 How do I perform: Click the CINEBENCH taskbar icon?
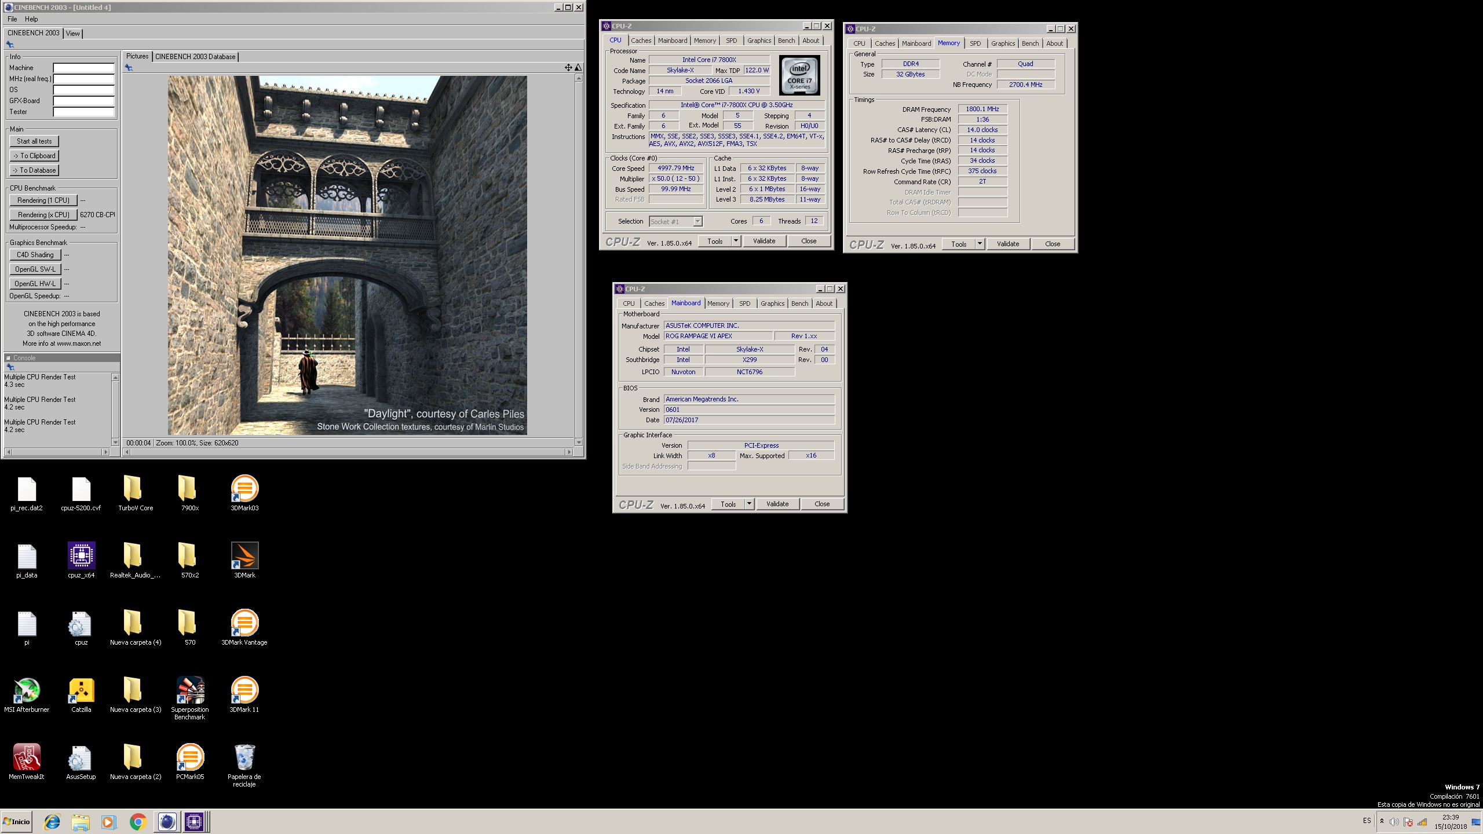pyautogui.click(x=166, y=822)
